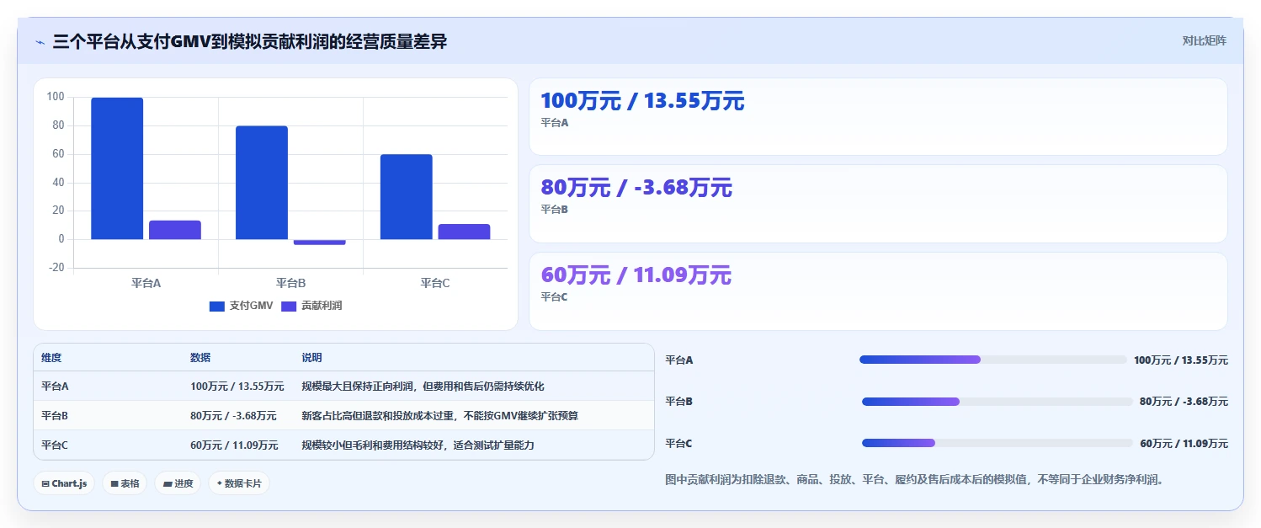Image resolution: width=1261 pixels, height=528 pixels.
Task: Click 平台C label beside progress bar
Action: 679,444
